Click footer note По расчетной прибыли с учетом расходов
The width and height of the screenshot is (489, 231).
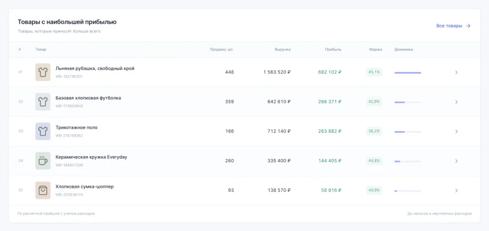coord(56,214)
